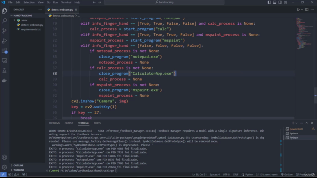Switch to the PORTS panel tab
Image resolution: width=317 pixels, height=178 pixels.
(x=97, y=123)
